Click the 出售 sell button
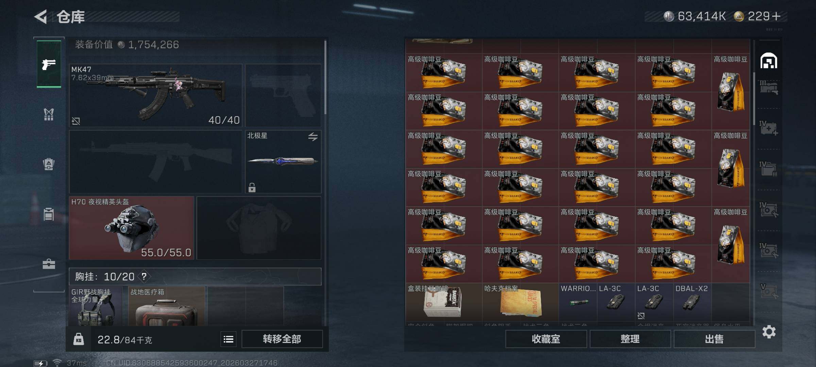The height and width of the screenshot is (367, 816). [x=714, y=339]
